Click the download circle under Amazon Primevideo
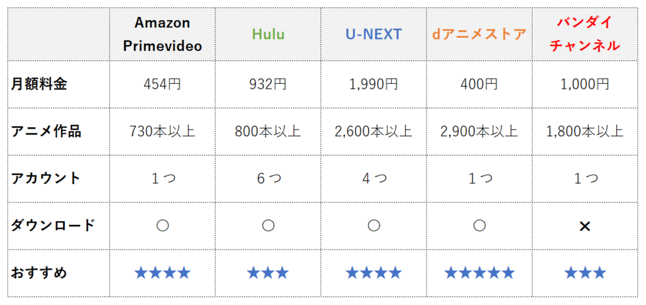Screen dimensions: 646x305 coord(162,226)
